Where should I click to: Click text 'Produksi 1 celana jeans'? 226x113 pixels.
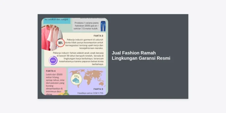[x=86, y=23]
